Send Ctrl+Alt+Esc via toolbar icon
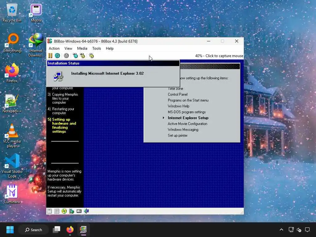Viewport: 316px width, 237px height. (82, 56)
